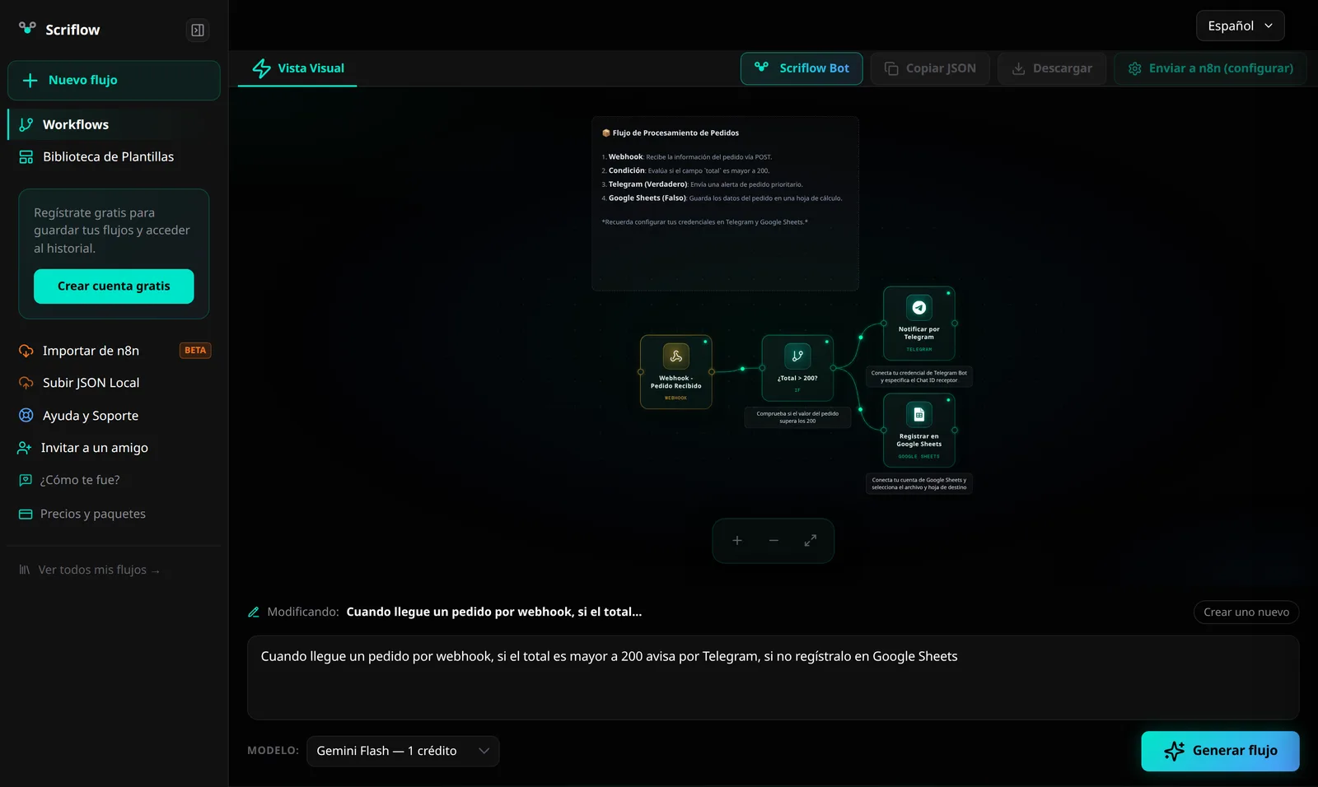Click the Workflows branch icon
The width and height of the screenshot is (1318, 787).
[x=26, y=124]
